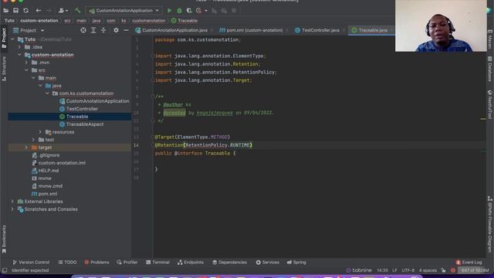Run CustomAnotationApplication with green play button
Image resolution: width=494 pixels, height=278 pixels.
169,10
